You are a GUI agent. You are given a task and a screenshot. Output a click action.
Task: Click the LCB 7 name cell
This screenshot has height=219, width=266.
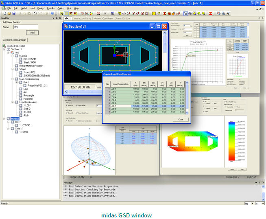tap(120, 106)
